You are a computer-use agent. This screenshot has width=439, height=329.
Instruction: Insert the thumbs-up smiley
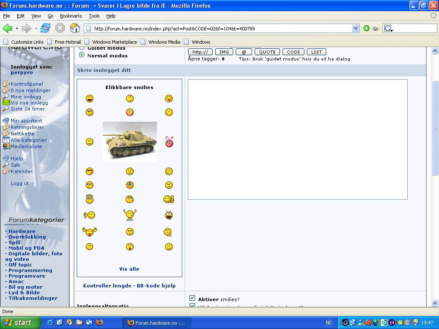tap(169, 199)
